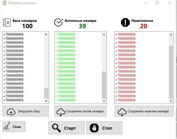The image size is (177, 139).
Task: Click up arrow of База номеров list scrollbar
Action: tap(46, 35)
